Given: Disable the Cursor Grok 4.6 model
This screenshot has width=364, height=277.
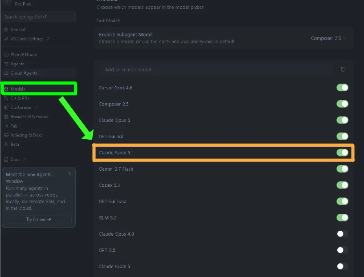Looking at the screenshot, I should click(x=343, y=88).
